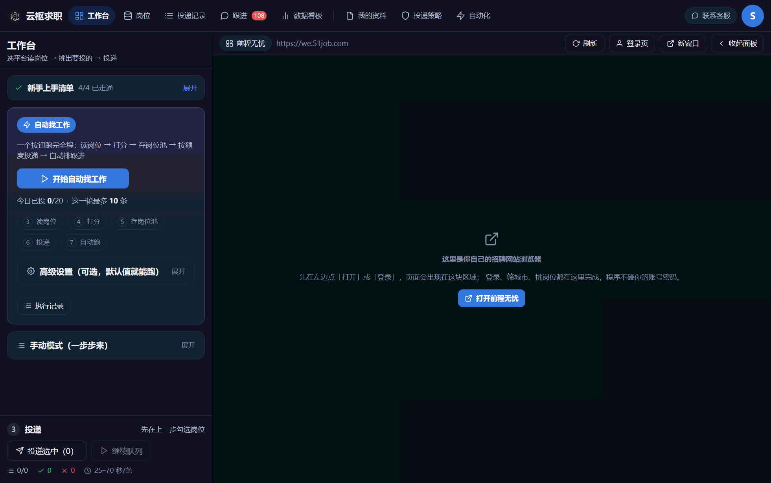This screenshot has width=771, height=483.
Task: Click the 自动找工作 badge
Action: tap(46, 125)
